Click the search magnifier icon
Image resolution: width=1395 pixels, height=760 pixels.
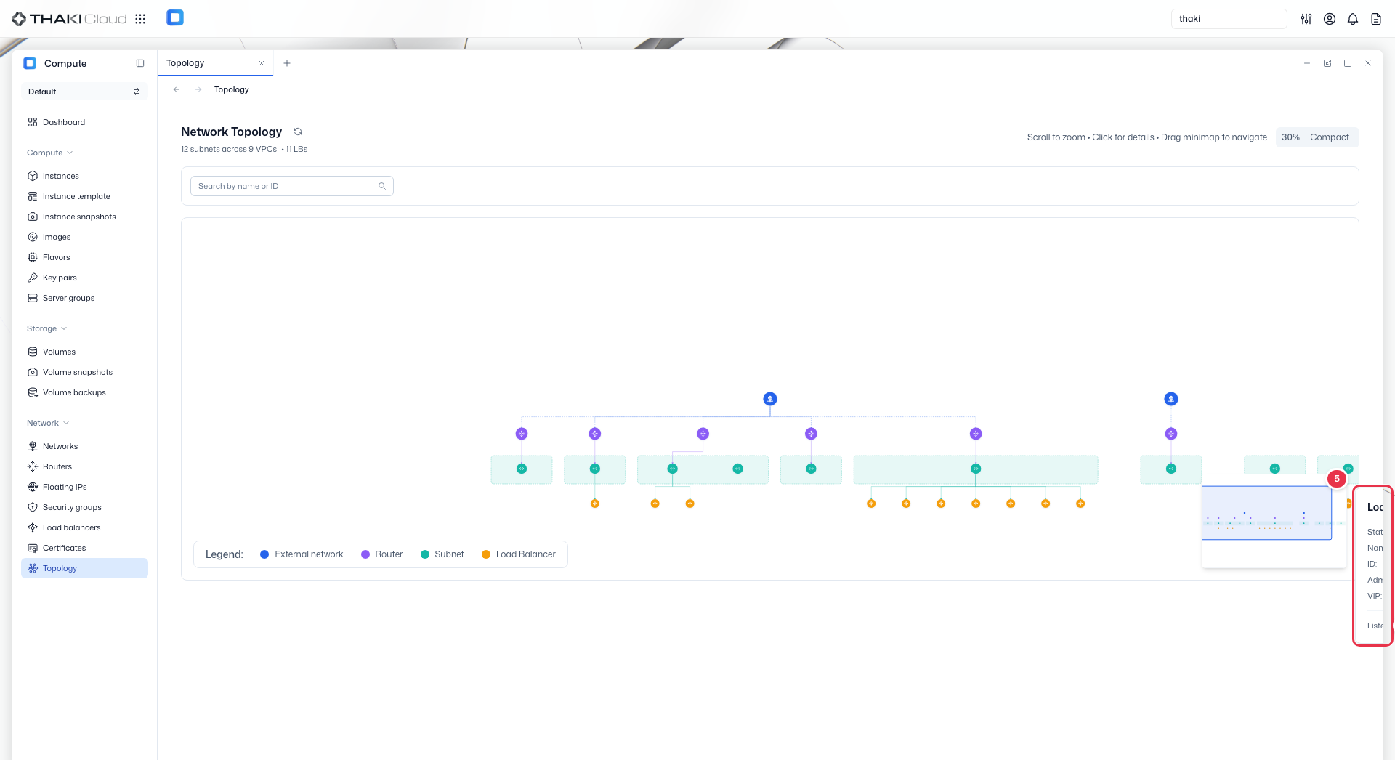tap(382, 186)
